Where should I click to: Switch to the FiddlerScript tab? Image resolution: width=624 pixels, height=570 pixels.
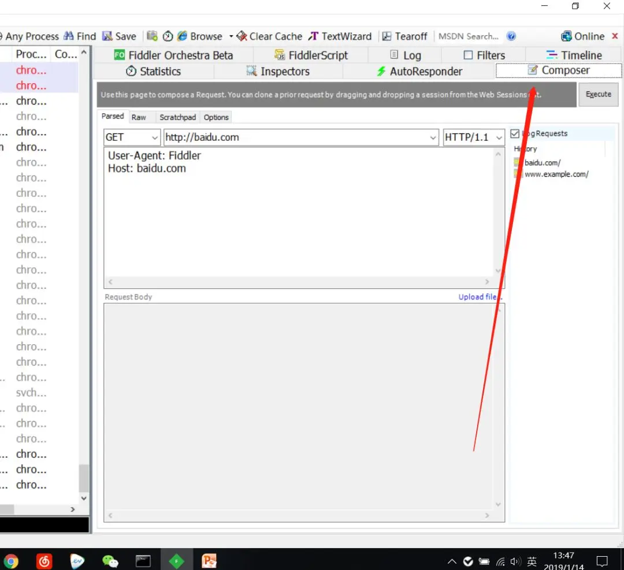point(311,55)
